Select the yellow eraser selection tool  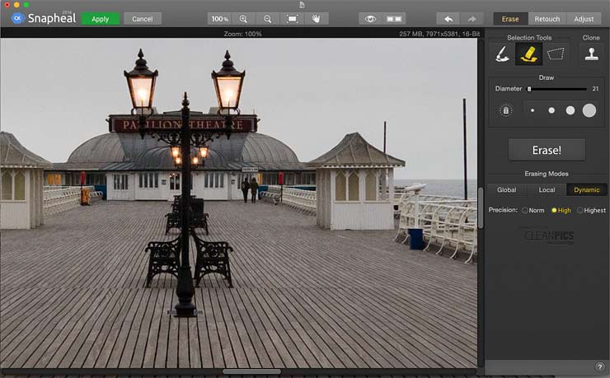tap(528, 54)
